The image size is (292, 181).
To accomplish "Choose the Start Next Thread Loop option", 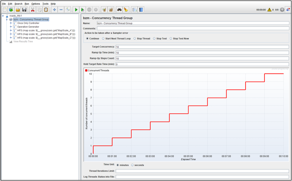I will click(103, 39).
